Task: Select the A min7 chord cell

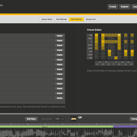Action: (x=126, y=55)
